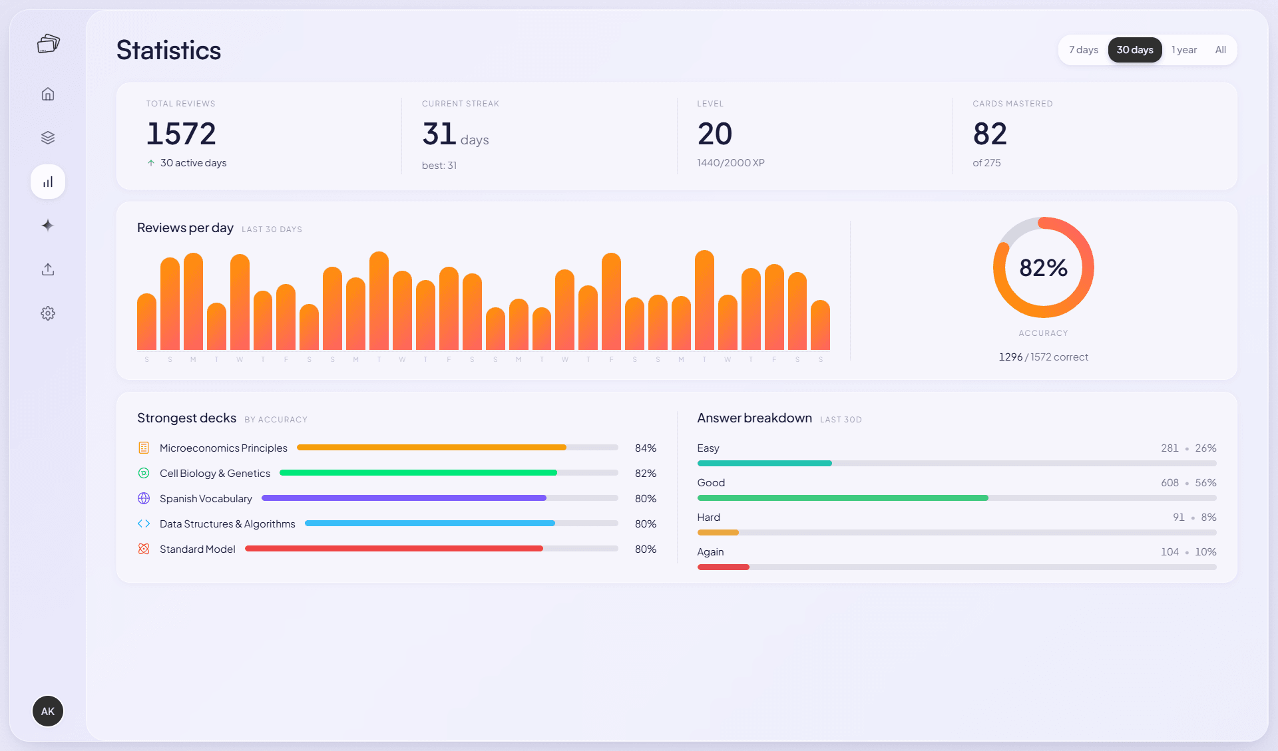1278x751 pixels.
Task: Click the Hard count 91 • 8%
Action: (1195, 517)
